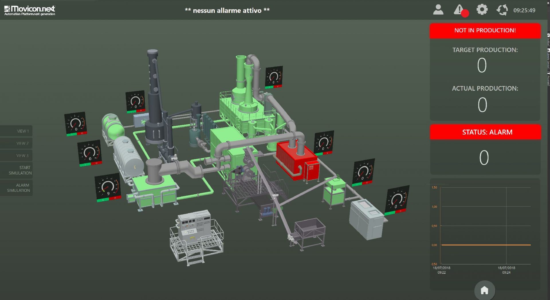Switch to VIEW 2
The image size is (550, 300).
[x=16, y=143]
